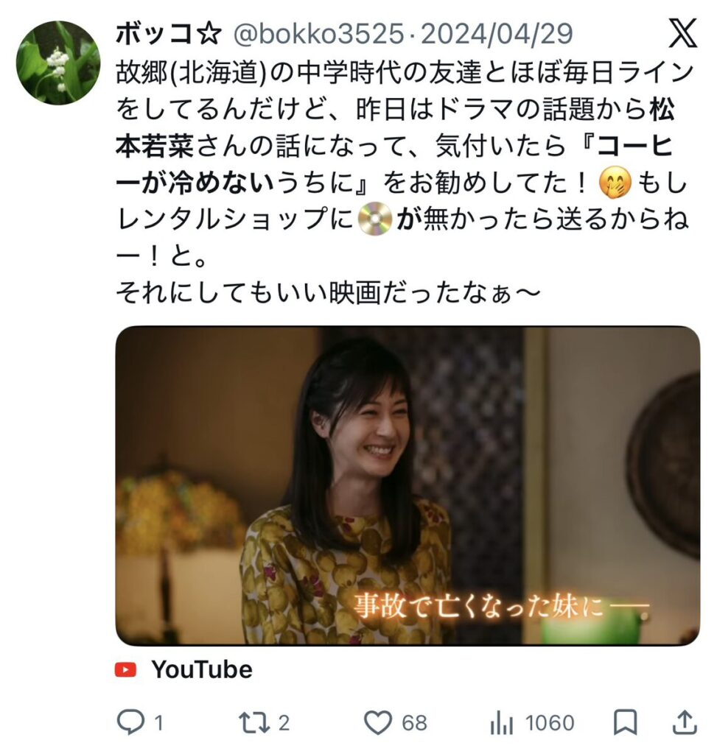Click the disc emoji in the post

pos(375,219)
